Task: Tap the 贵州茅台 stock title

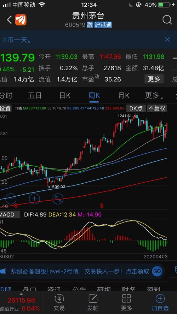Action: click(88, 16)
